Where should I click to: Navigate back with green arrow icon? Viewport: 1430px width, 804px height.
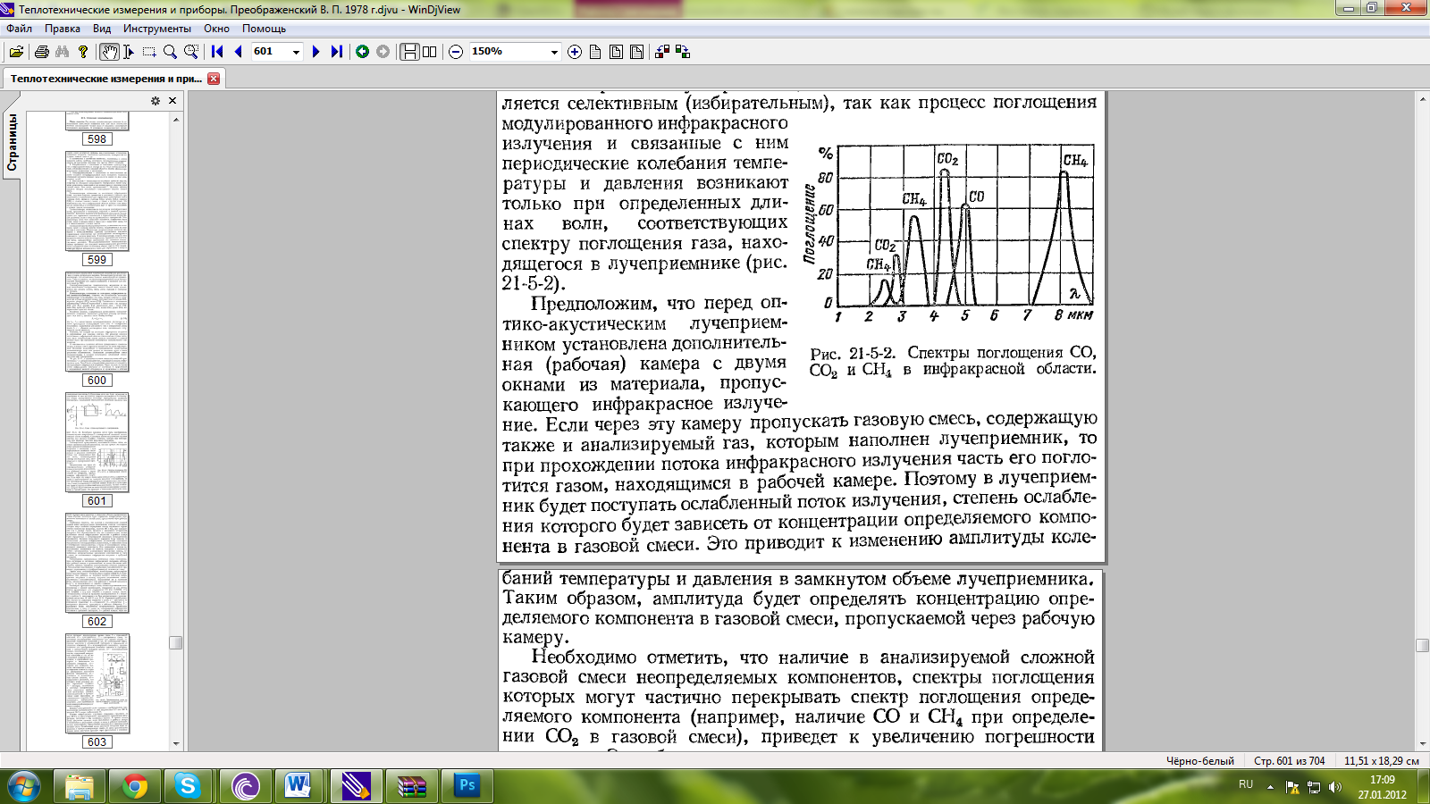363,52
